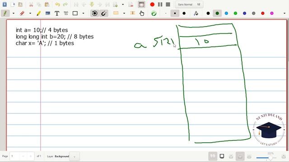Go to the previous page
This screenshot has width=289, height=162.
pyautogui.click(x=84, y=4)
